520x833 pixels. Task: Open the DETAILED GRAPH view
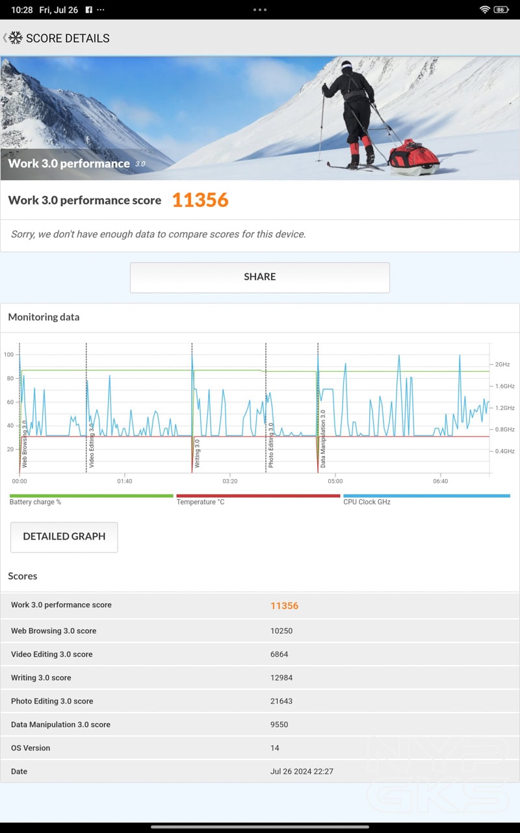click(x=64, y=537)
